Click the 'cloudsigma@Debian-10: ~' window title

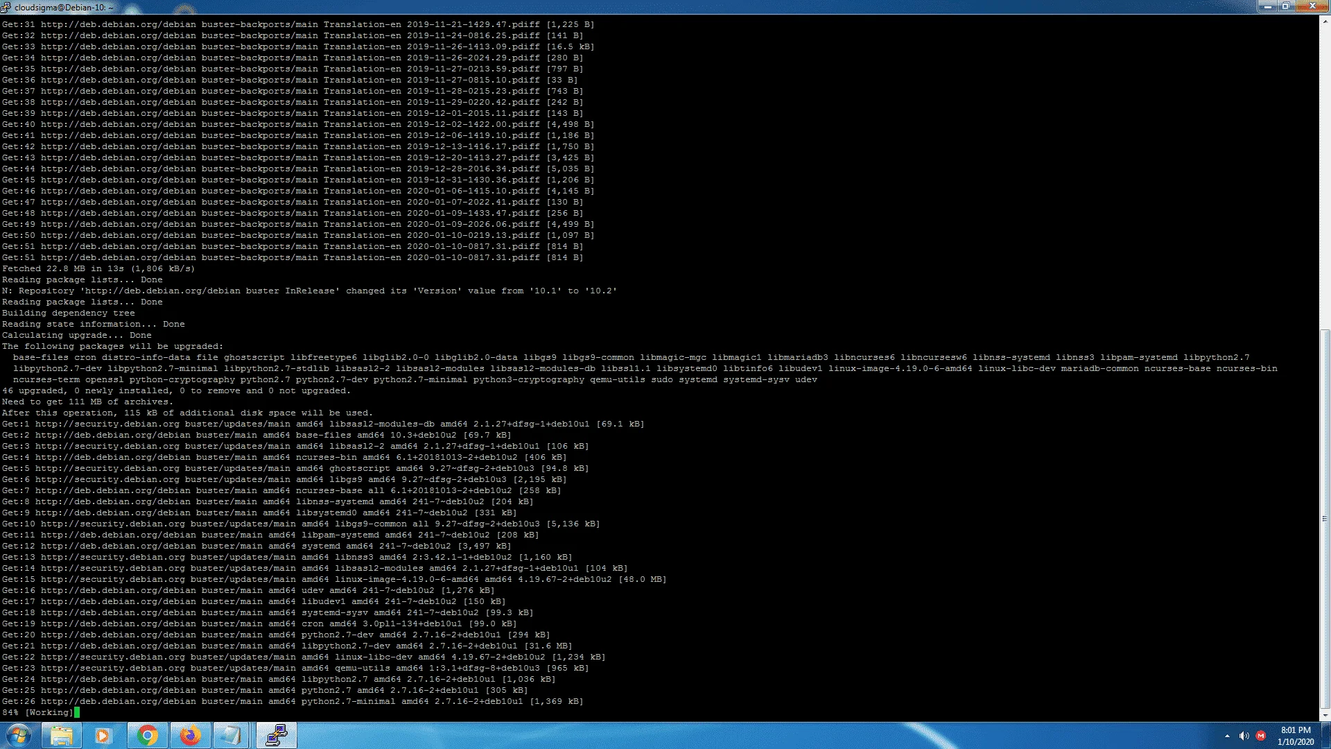[x=64, y=7]
